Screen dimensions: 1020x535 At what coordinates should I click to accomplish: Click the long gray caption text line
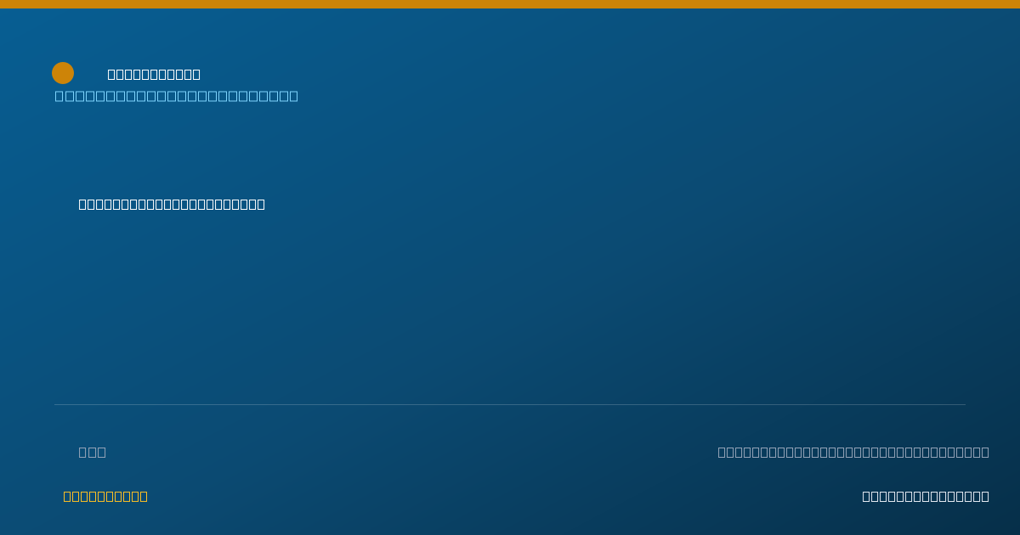[x=853, y=452]
